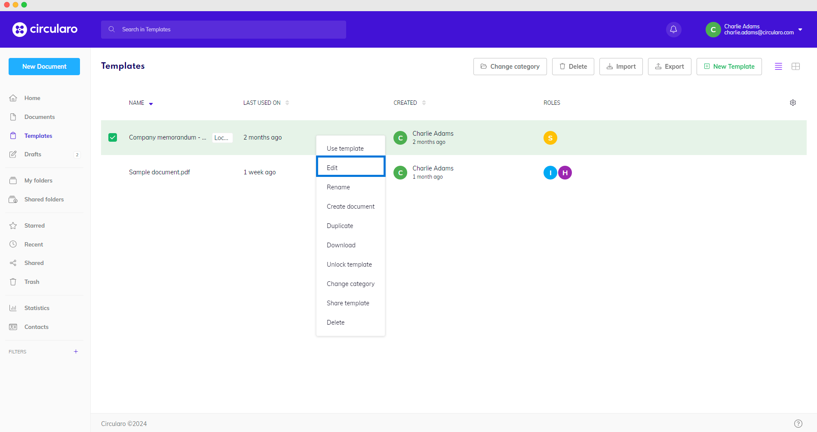Click the notifications bell icon
Image resolution: width=817 pixels, height=432 pixels.
pyautogui.click(x=673, y=30)
